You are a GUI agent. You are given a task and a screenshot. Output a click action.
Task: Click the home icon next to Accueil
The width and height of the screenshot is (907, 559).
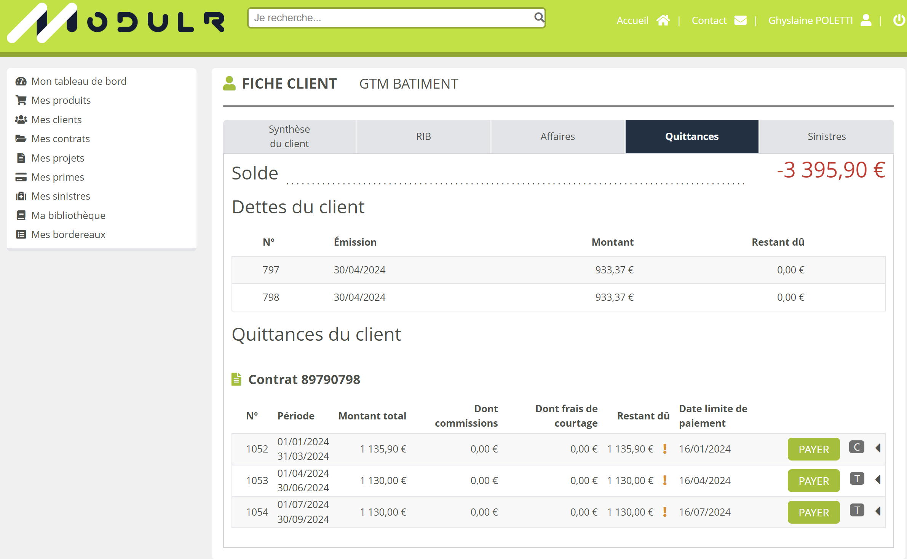click(663, 20)
